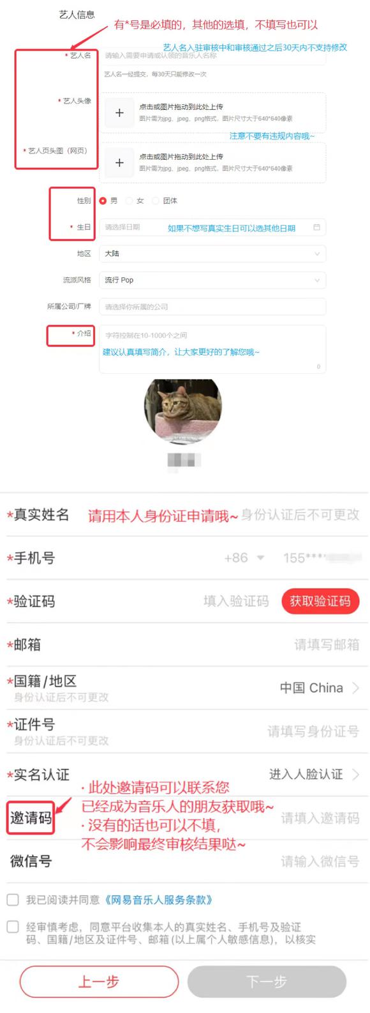Select the 女 gender radio button
The height and width of the screenshot is (1013, 370).
click(x=129, y=201)
